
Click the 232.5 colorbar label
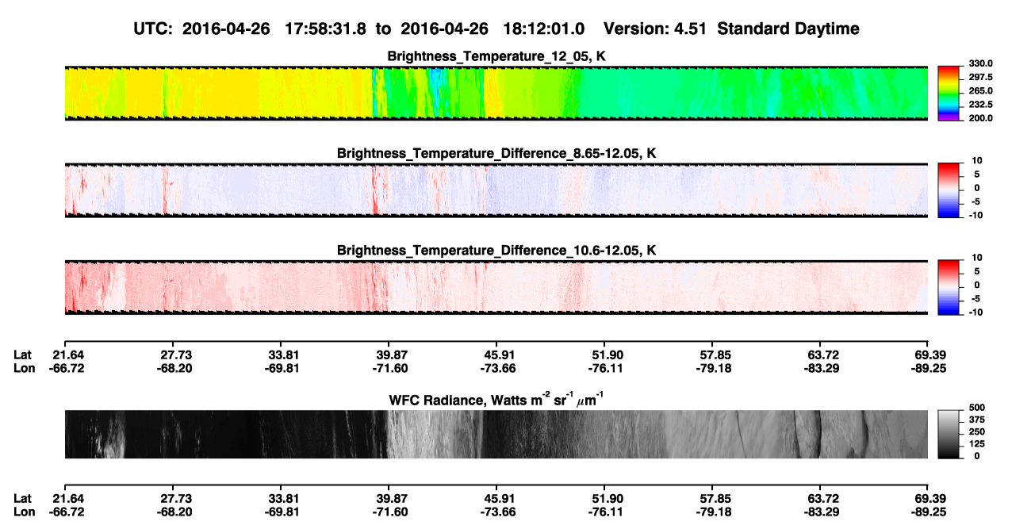click(x=980, y=105)
